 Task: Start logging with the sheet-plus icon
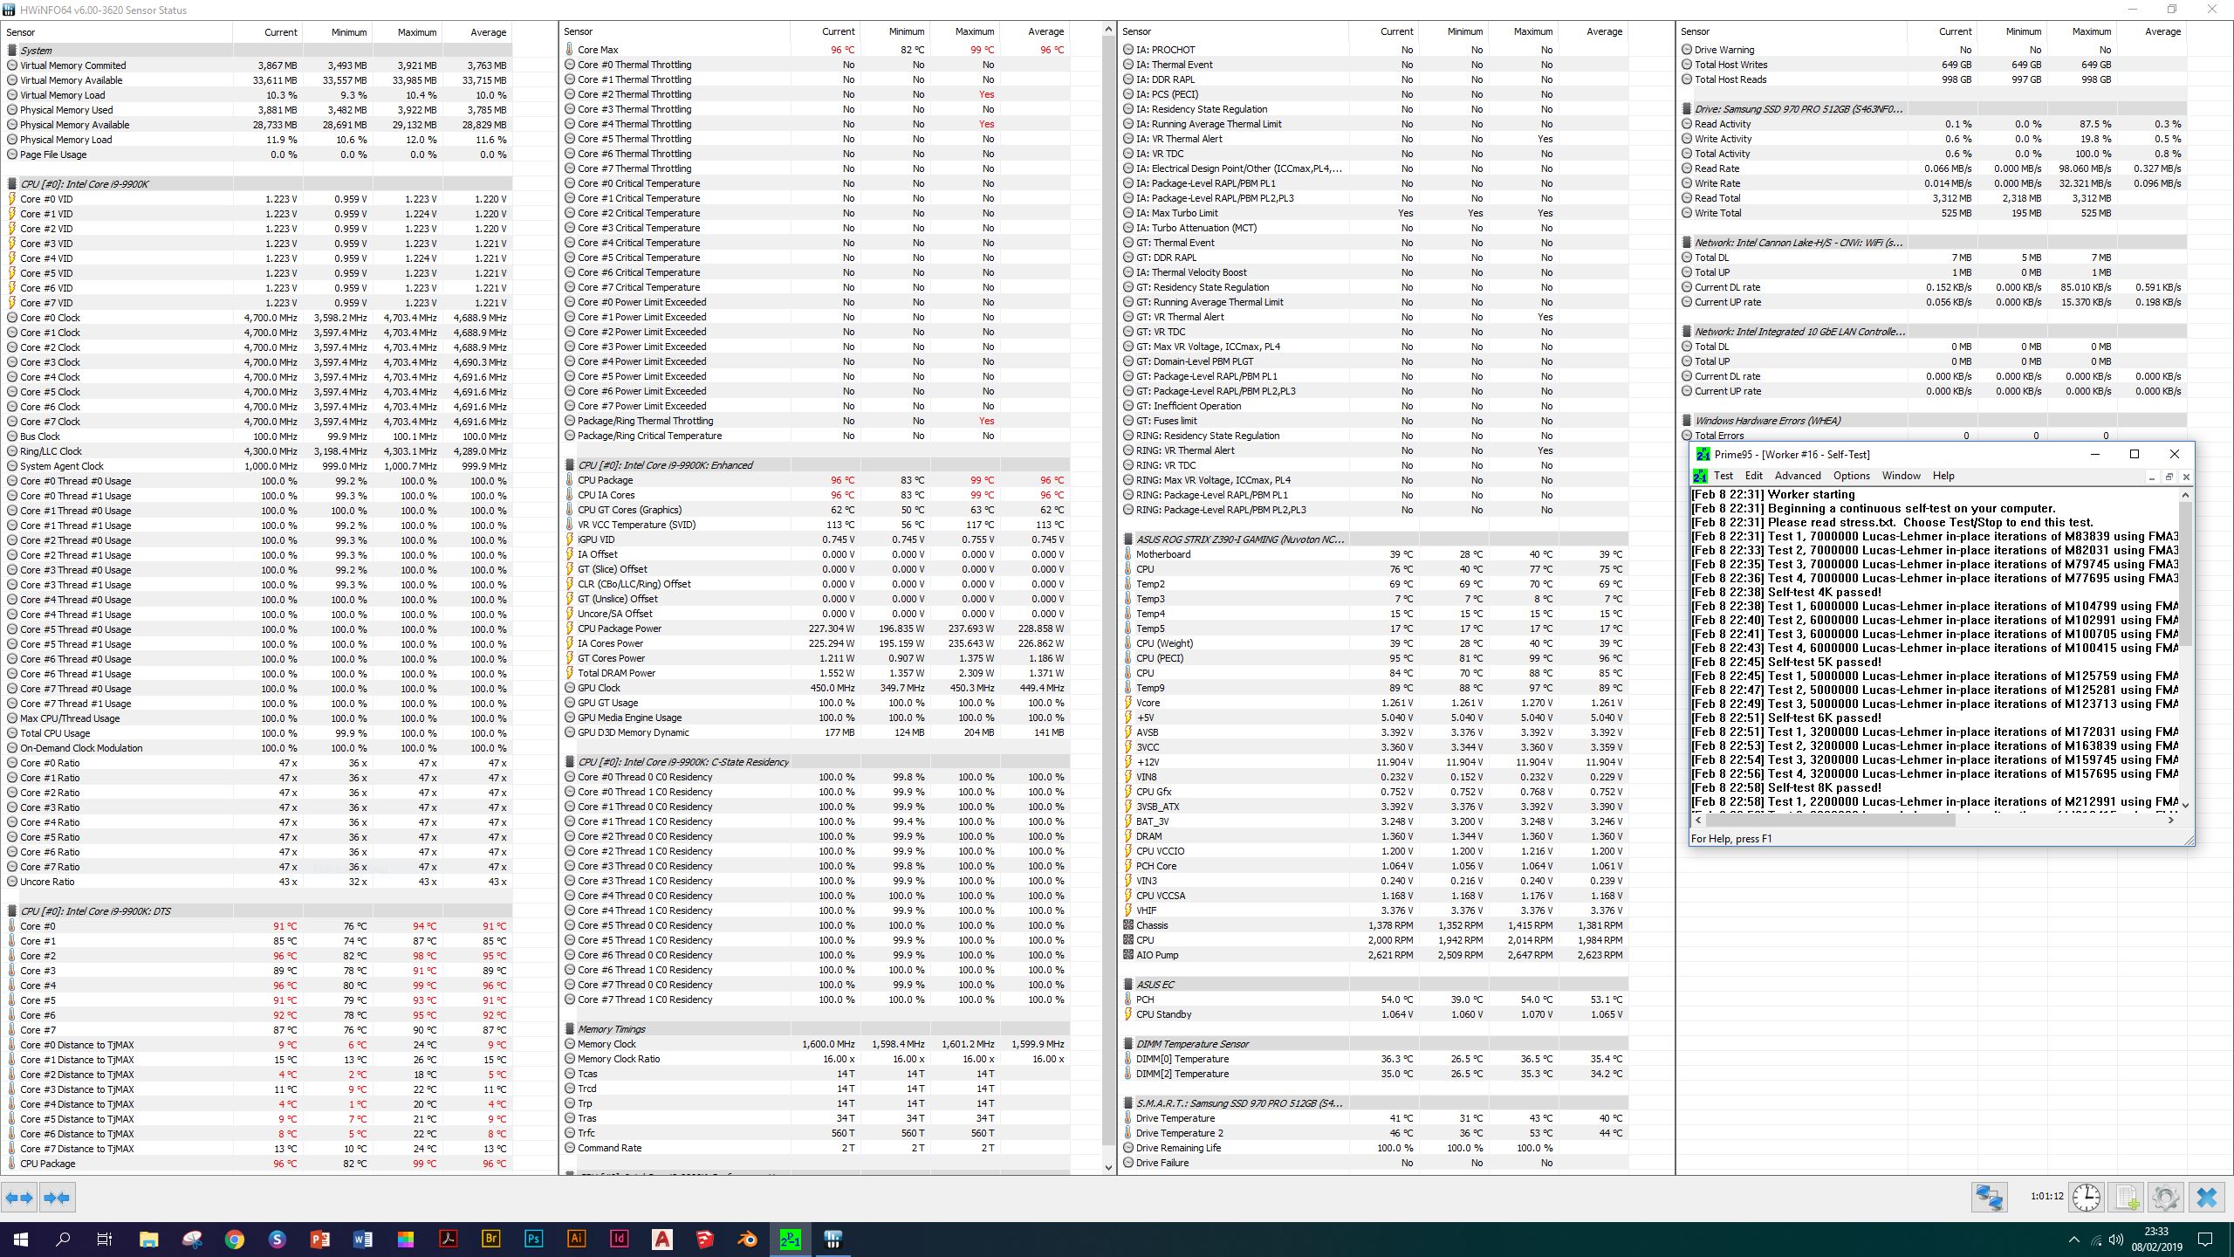2127,1197
